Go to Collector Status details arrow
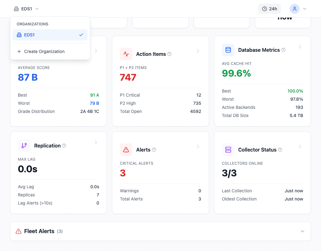Viewport: 321px width, 251px height. [300, 147]
